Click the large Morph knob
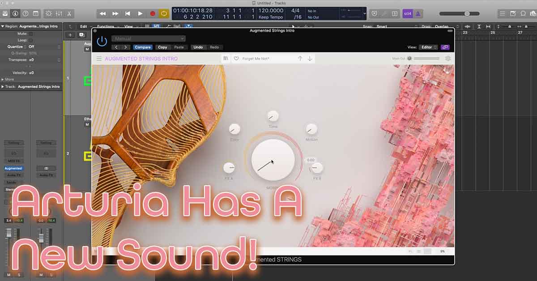The width and height of the screenshot is (537, 281). (x=273, y=161)
